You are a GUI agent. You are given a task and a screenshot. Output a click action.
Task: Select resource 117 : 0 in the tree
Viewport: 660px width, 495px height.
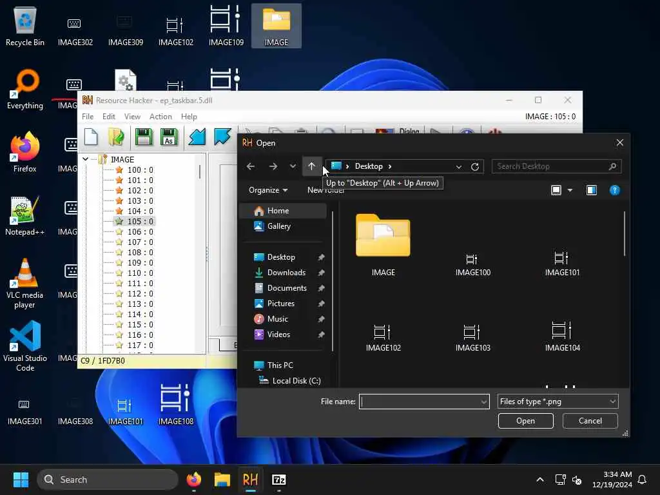coord(140,345)
